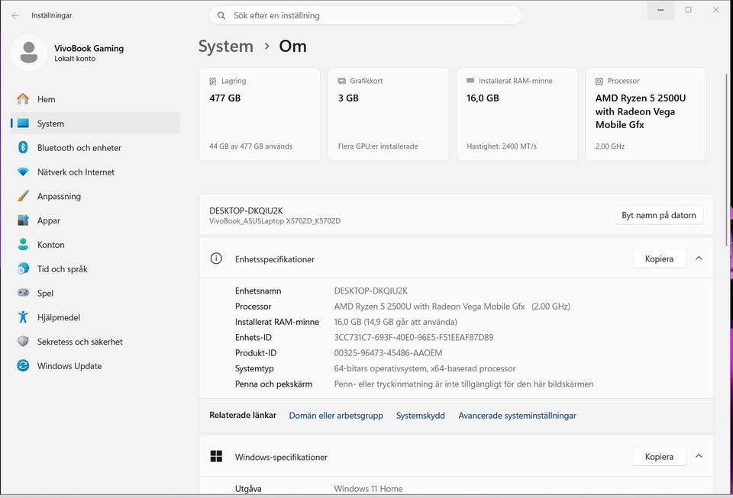Click the Anpassning paintbrush icon
733x498 pixels.
pos(23,197)
